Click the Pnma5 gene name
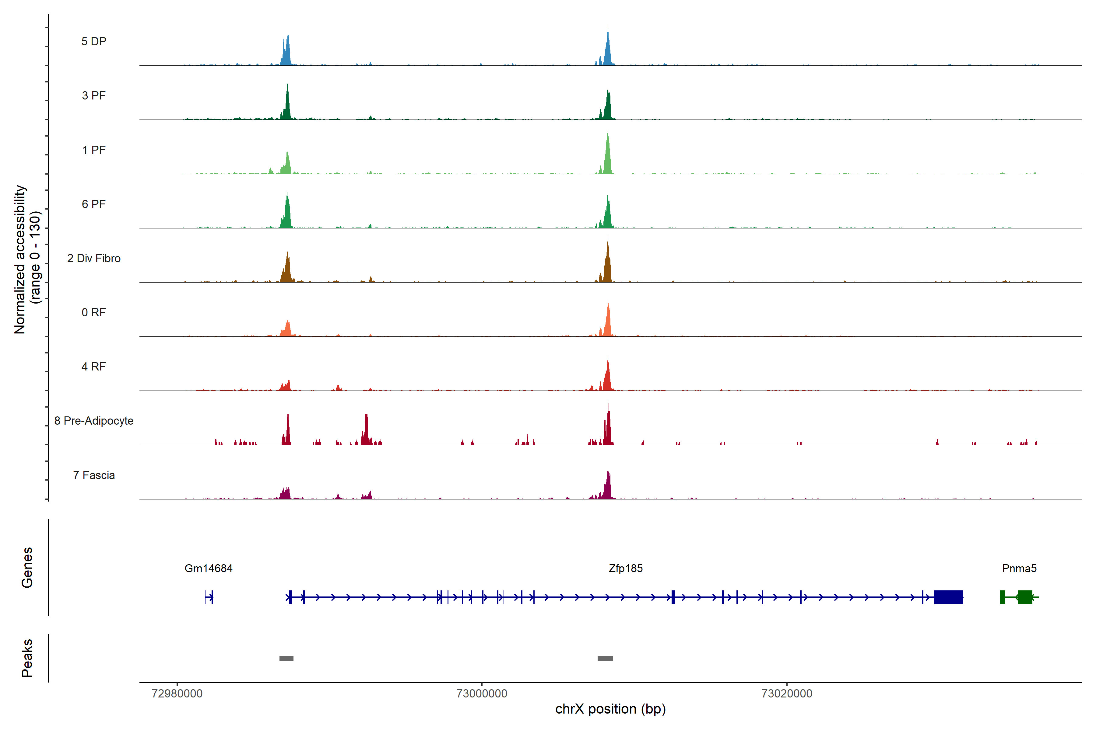The width and height of the screenshot is (1096, 730). (1019, 568)
